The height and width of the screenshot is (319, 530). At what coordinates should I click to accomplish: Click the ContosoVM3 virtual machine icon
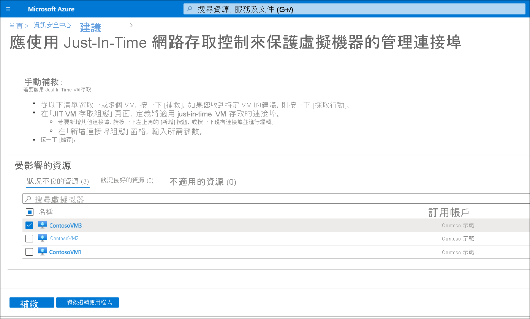pyautogui.click(x=42, y=225)
